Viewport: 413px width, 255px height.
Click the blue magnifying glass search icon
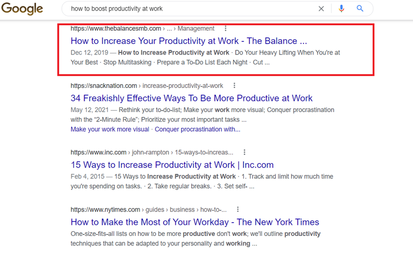tap(360, 8)
